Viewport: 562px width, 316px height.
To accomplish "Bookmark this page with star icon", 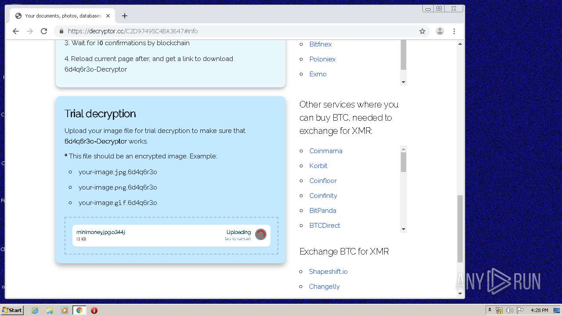I will (x=422, y=31).
